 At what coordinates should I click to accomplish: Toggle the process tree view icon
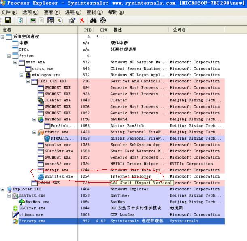pos(51,21)
